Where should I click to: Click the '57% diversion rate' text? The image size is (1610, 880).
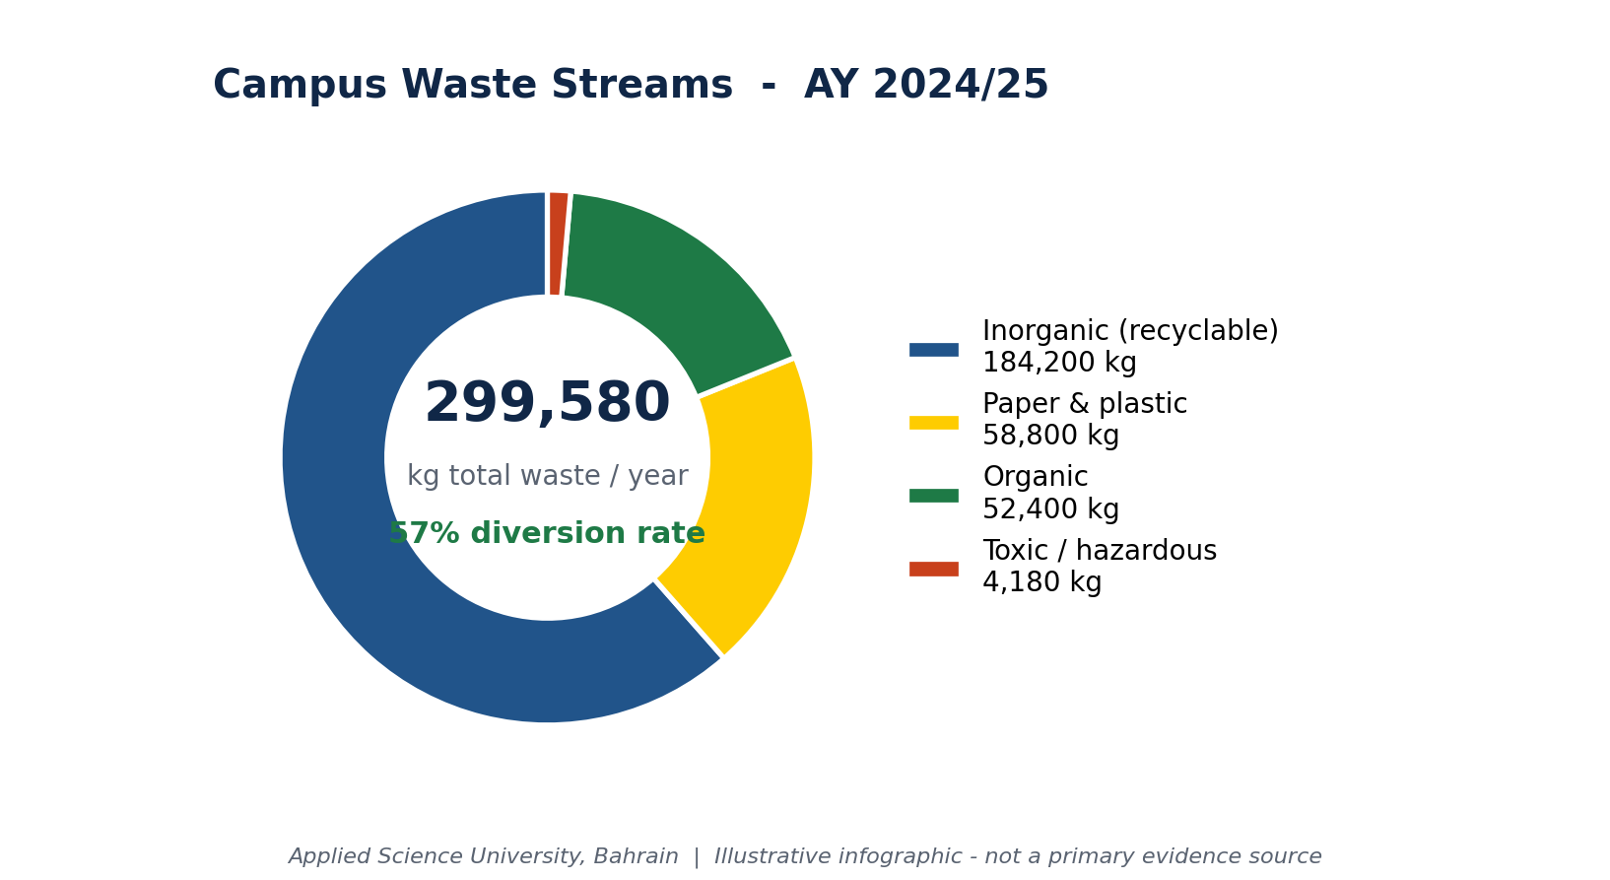(x=547, y=534)
